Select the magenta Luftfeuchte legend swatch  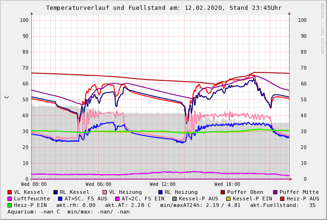[x=10, y=199]
